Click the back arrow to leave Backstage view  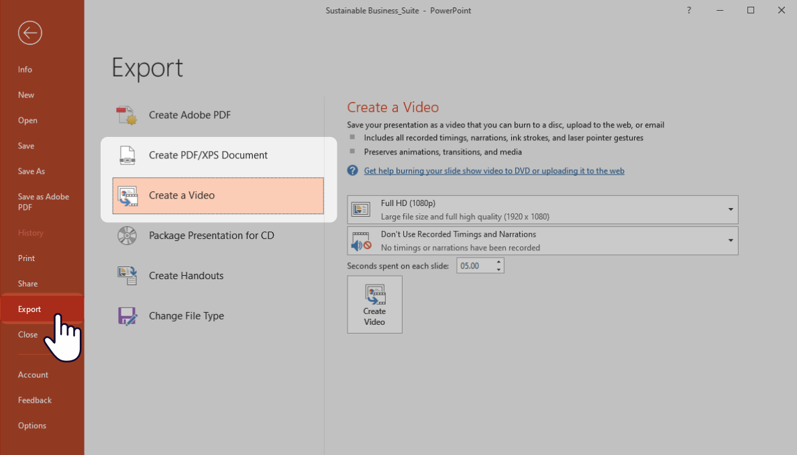point(30,32)
